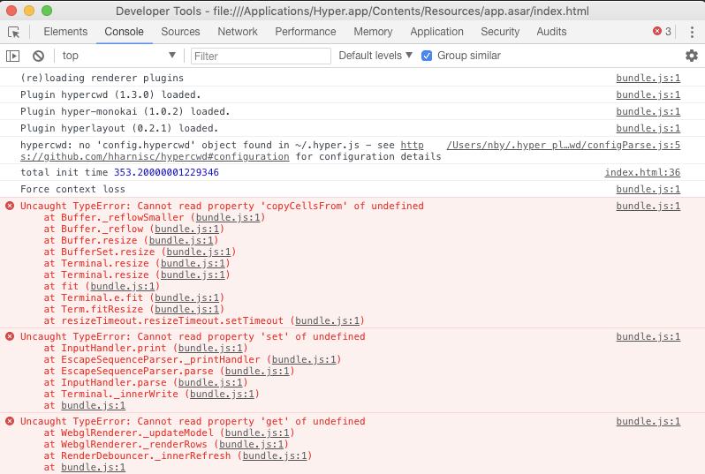705x474 pixels.
Task: Open bundle.js:1 link in WebglRenderer._renderRows frame
Action: point(251,444)
